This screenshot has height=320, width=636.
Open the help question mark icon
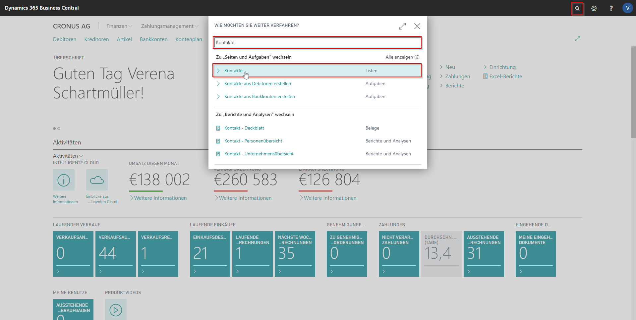pyautogui.click(x=611, y=8)
